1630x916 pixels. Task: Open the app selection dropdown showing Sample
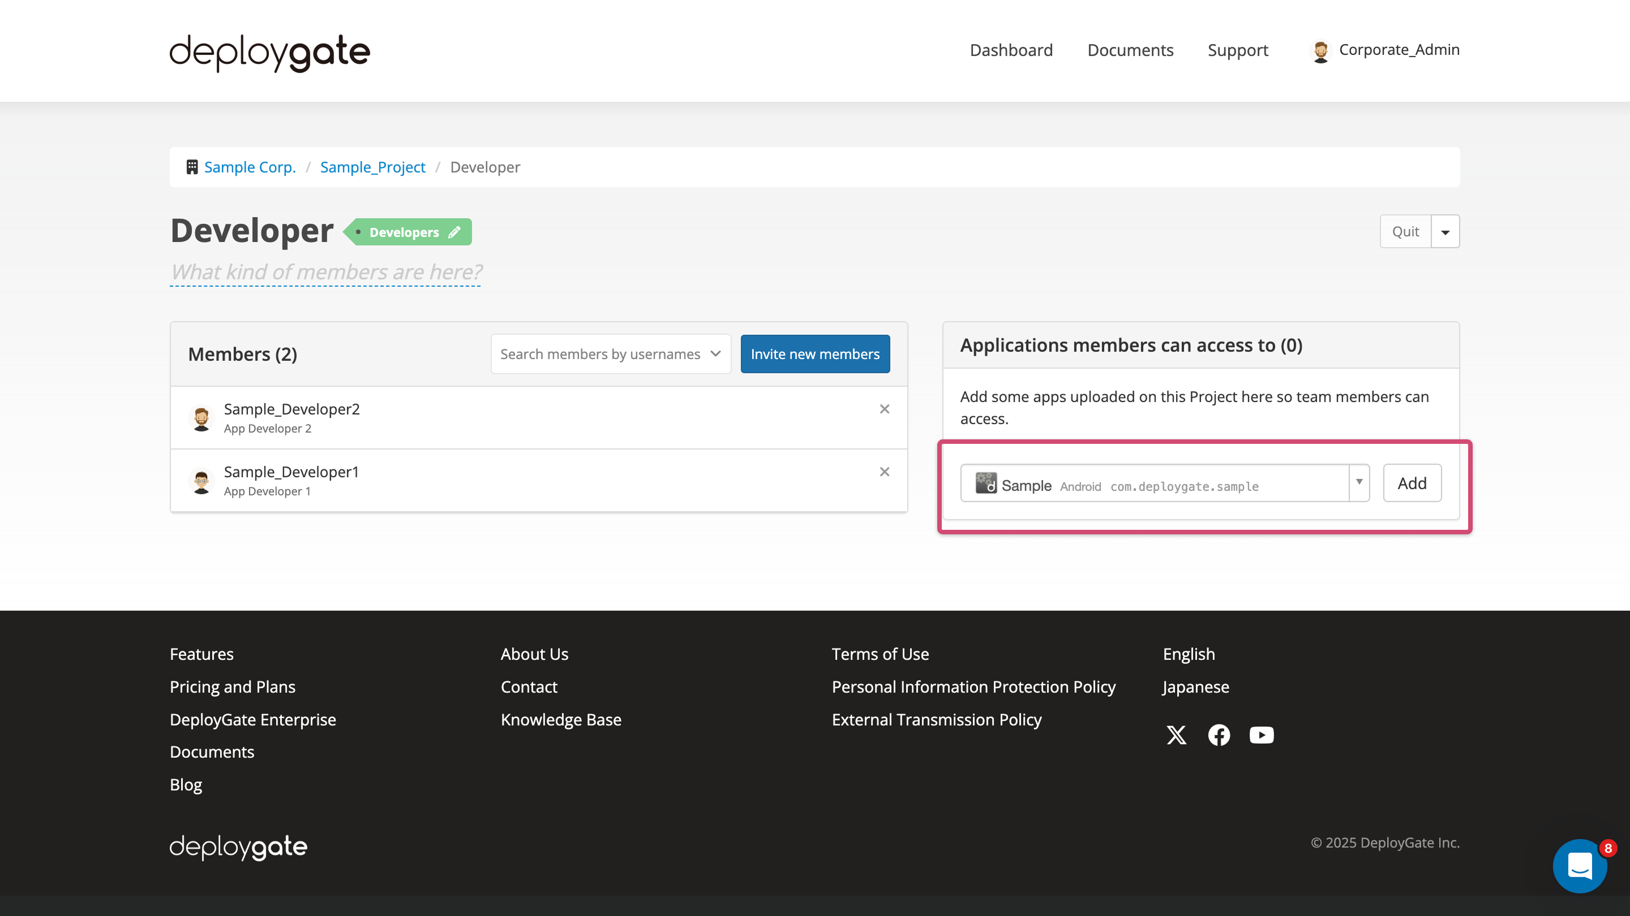click(x=1359, y=483)
